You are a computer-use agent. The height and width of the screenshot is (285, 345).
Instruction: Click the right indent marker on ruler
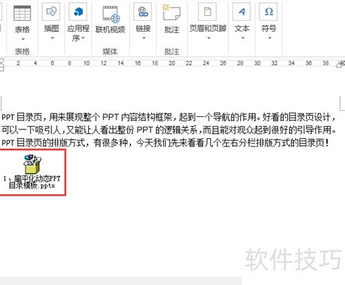pyautogui.click(x=339, y=65)
